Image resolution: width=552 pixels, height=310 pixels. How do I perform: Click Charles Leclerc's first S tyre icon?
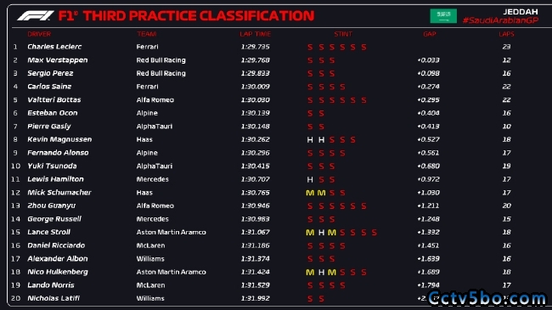310,48
